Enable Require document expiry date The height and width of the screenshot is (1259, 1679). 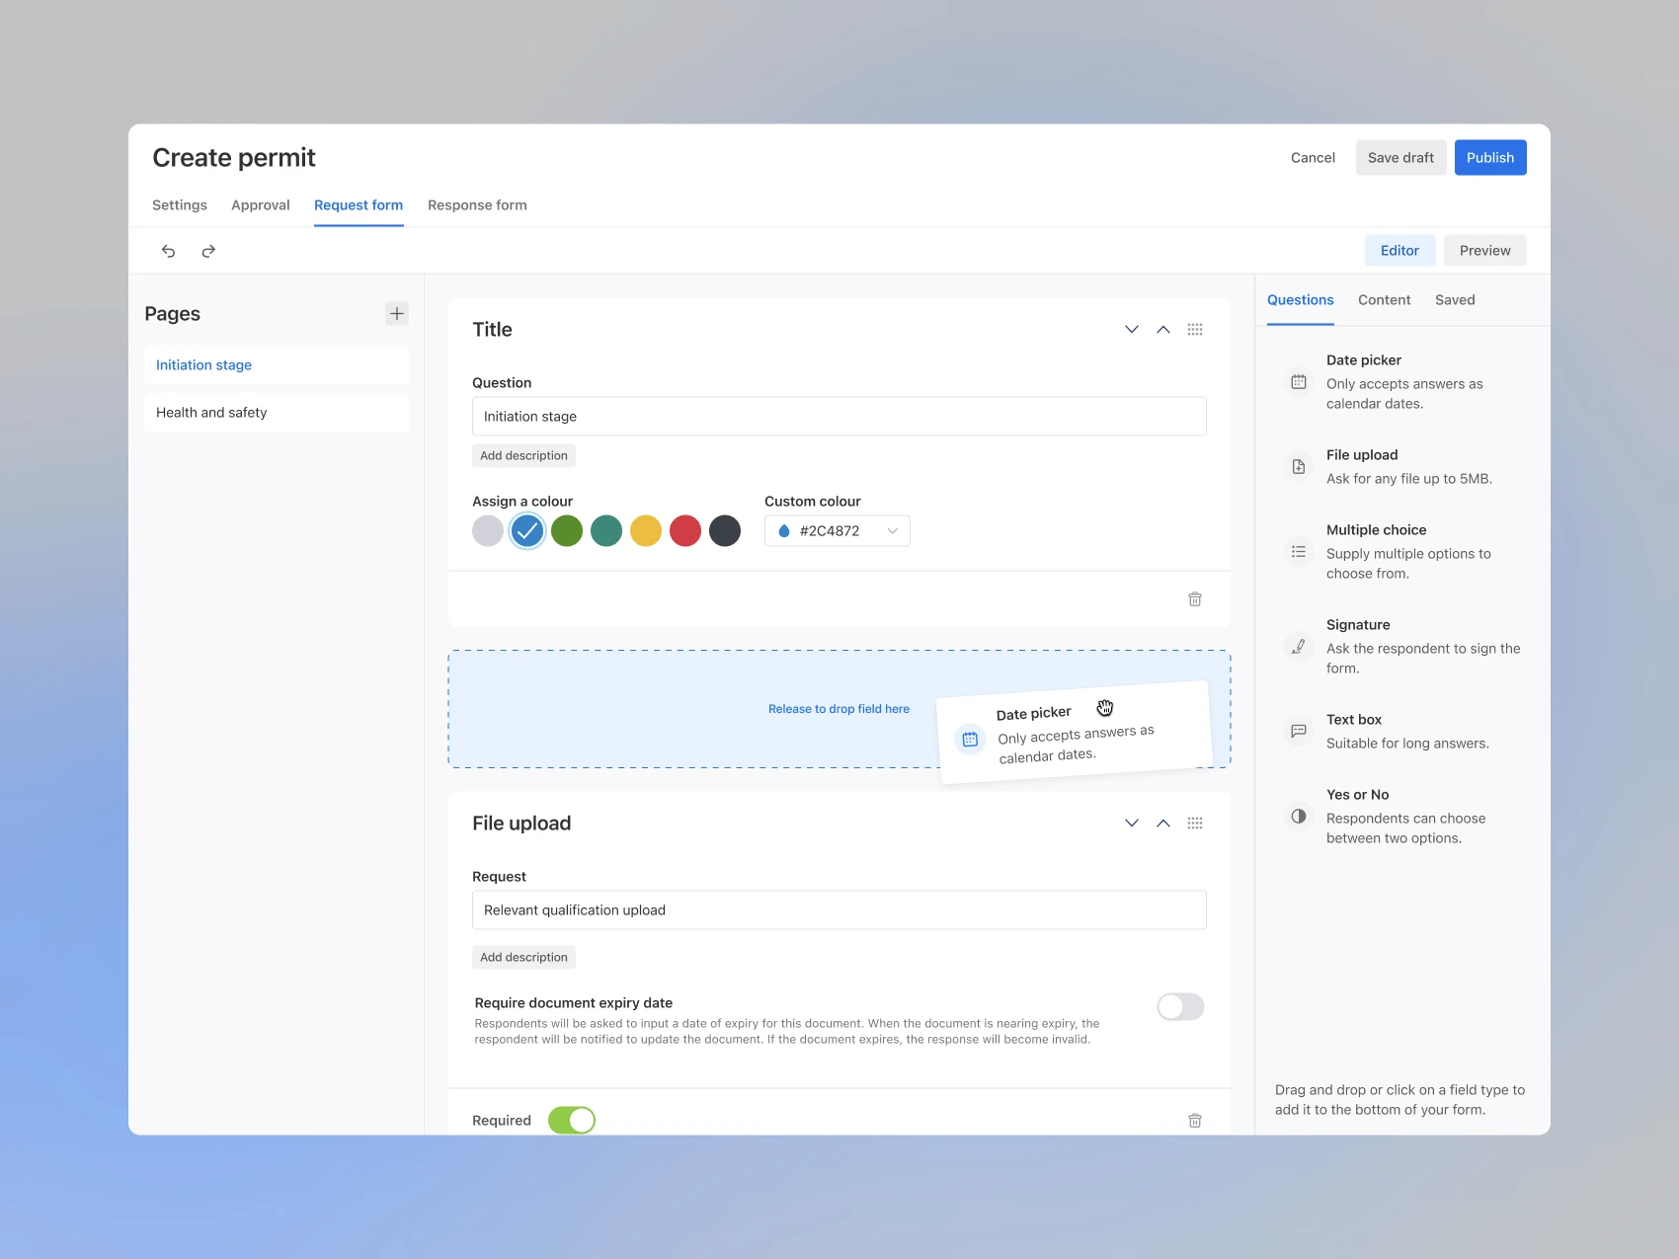point(1179,1006)
